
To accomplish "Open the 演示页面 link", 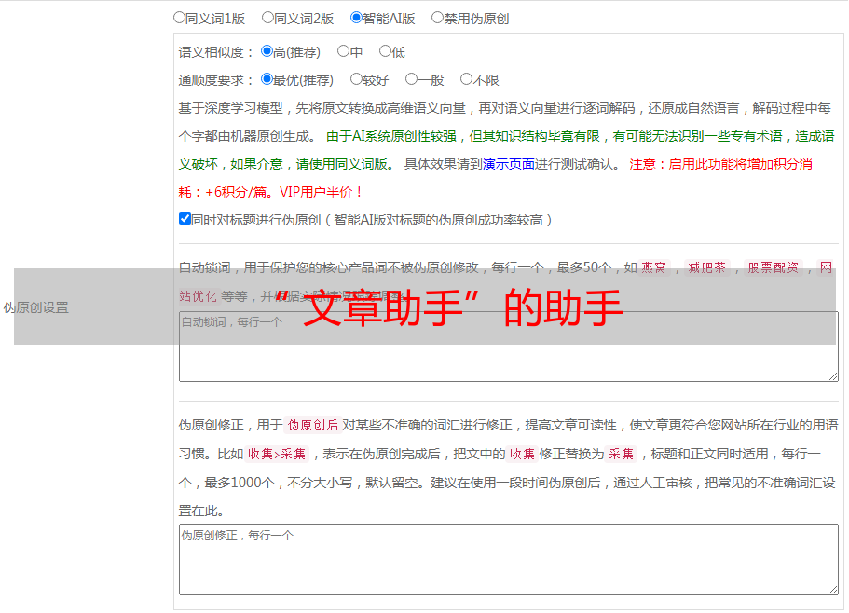I will [508, 164].
